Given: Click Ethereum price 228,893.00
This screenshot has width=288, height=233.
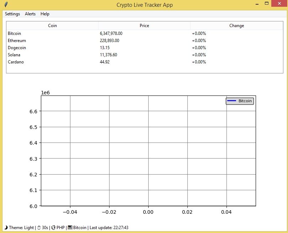Looking at the screenshot, I should [x=110, y=41].
